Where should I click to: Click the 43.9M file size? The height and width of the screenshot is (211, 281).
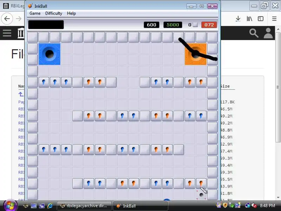pos(227,186)
